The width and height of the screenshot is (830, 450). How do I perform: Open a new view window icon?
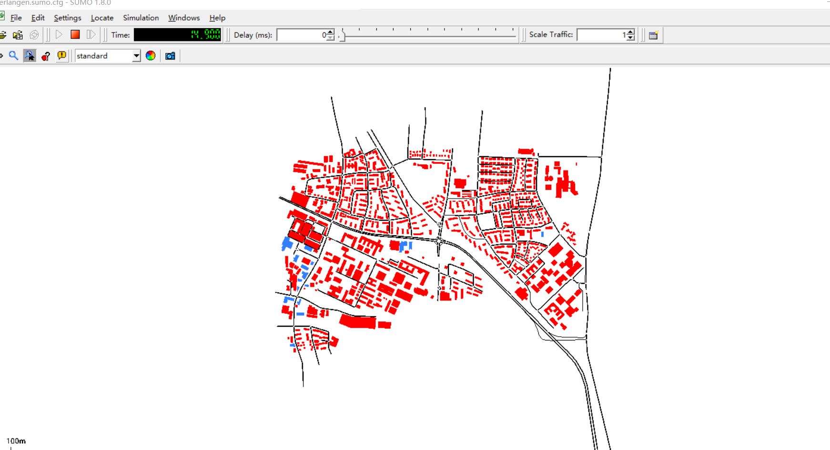[x=653, y=35]
